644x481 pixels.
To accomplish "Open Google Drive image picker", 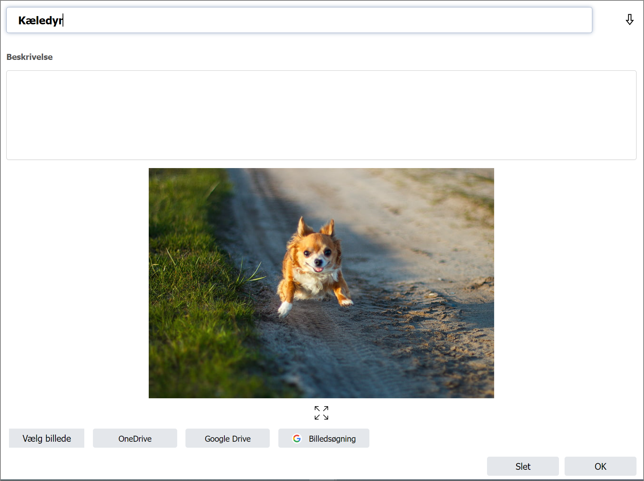I will [227, 438].
